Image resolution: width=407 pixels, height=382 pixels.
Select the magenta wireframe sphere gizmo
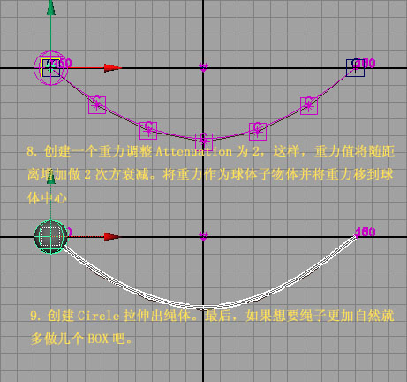[50, 68]
